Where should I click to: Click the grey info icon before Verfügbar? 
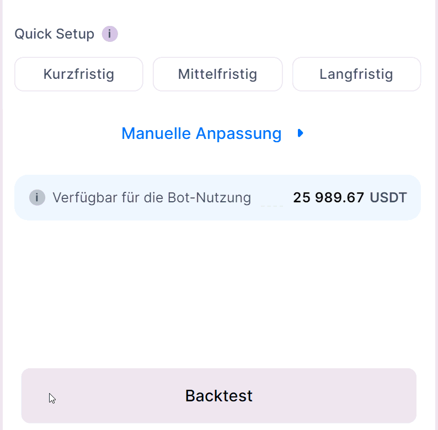pyautogui.click(x=37, y=197)
